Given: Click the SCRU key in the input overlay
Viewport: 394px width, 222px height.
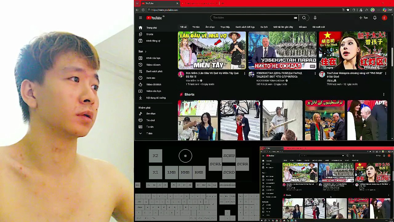Looking at the screenshot, I should point(229,156).
